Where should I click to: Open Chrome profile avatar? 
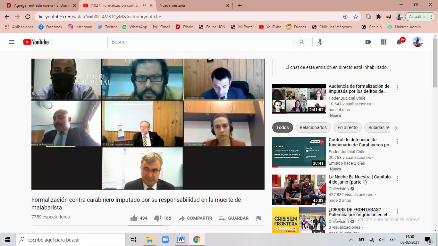click(399, 17)
